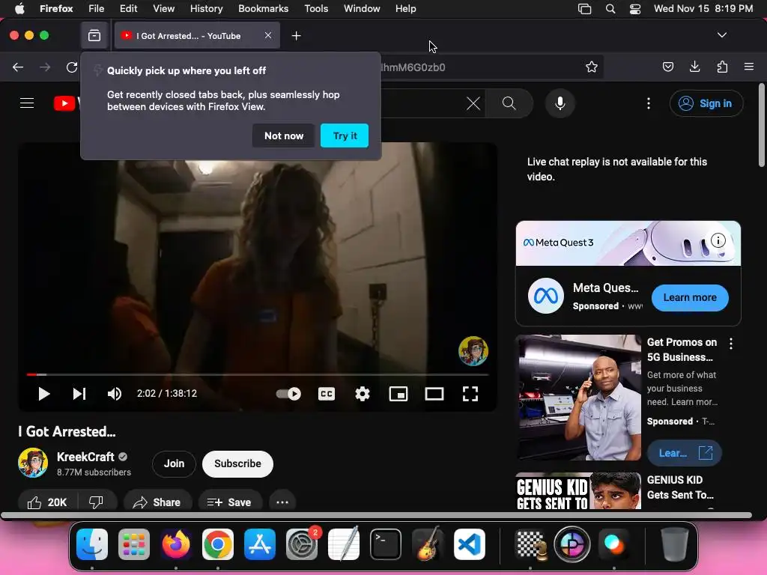Open Terminal from the dock
This screenshot has width=767, height=575.
(x=386, y=544)
